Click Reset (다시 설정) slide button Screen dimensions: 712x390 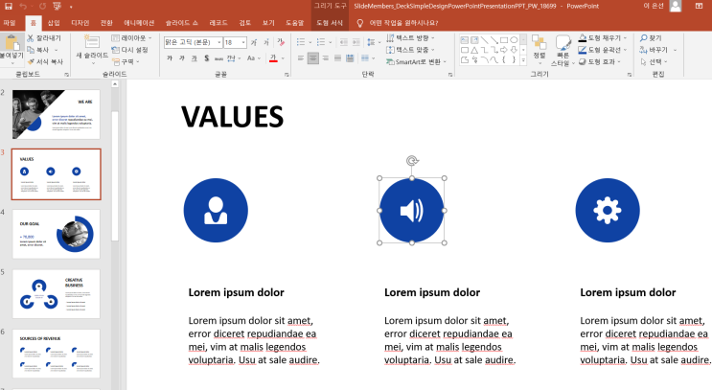click(x=133, y=49)
